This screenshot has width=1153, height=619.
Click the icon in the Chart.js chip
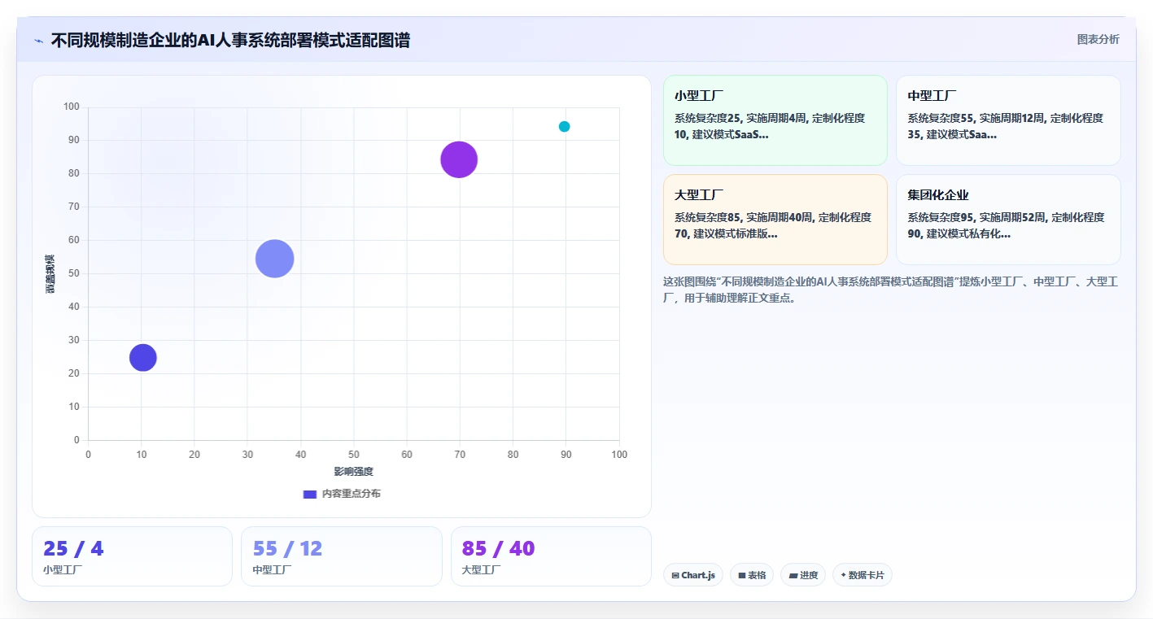675,575
